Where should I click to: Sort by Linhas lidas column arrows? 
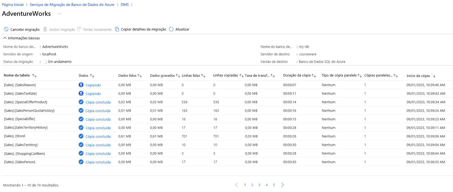[x=203, y=76]
